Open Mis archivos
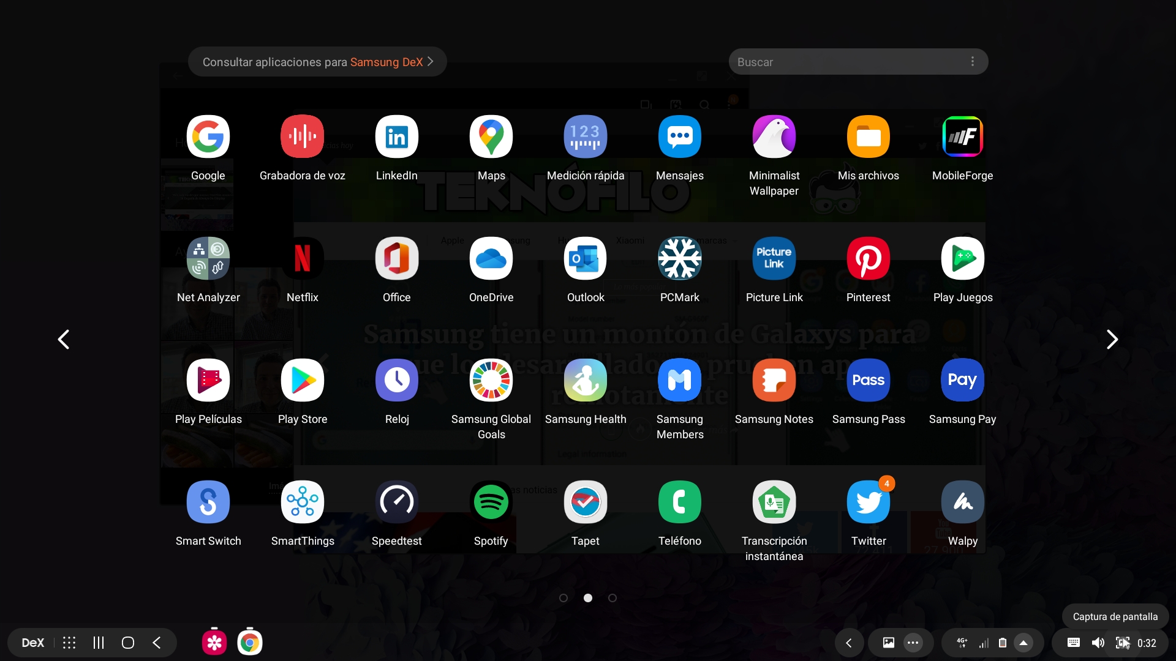The height and width of the screenshot is (661, 1176). pyautogui.click(x=869, y=136)
